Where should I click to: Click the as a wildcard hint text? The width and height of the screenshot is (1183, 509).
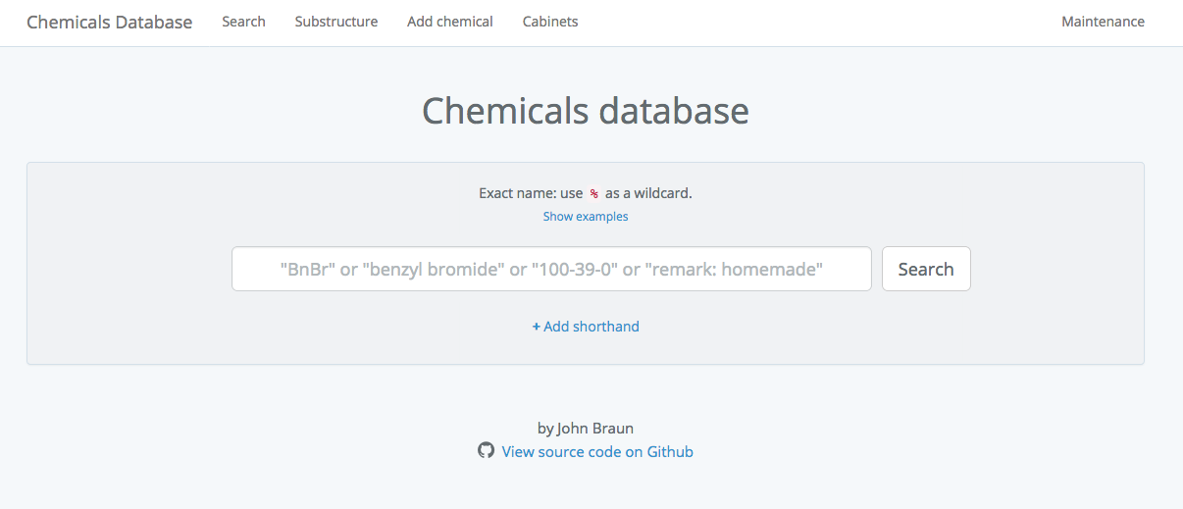(x=648, y=193)
